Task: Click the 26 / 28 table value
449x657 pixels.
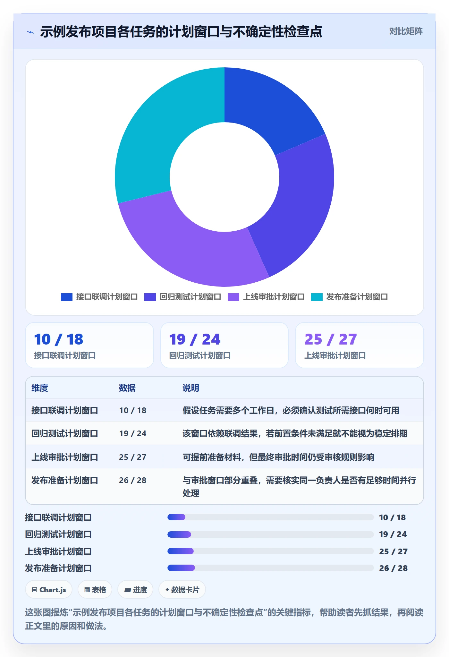Action: 133,480
